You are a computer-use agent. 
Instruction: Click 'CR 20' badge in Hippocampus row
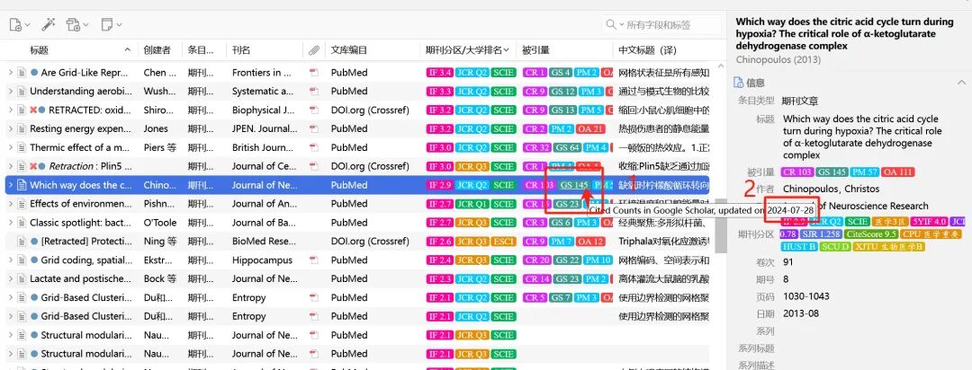(x=536, y=260)
